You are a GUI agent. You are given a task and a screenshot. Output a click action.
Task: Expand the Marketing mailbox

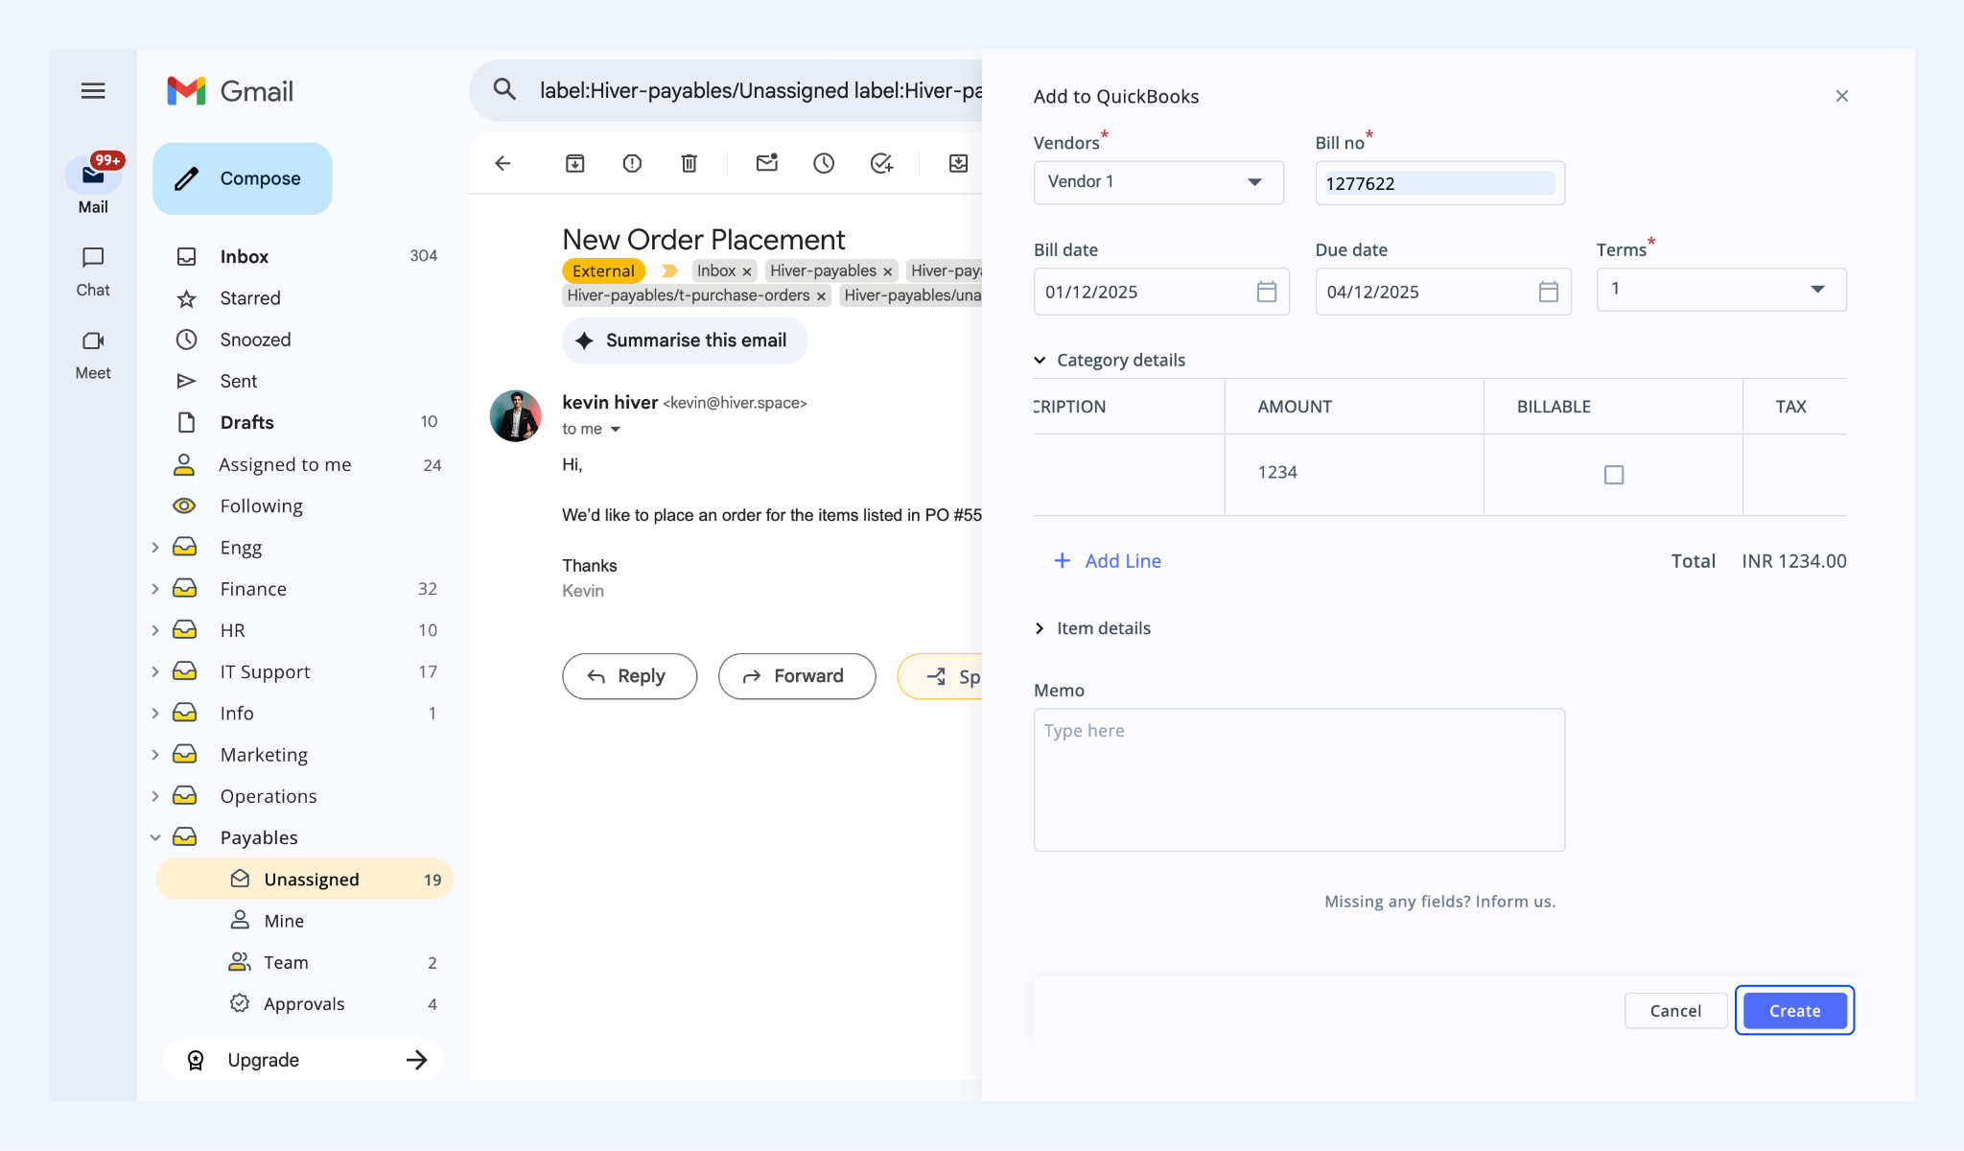click(x=155, y=755)
